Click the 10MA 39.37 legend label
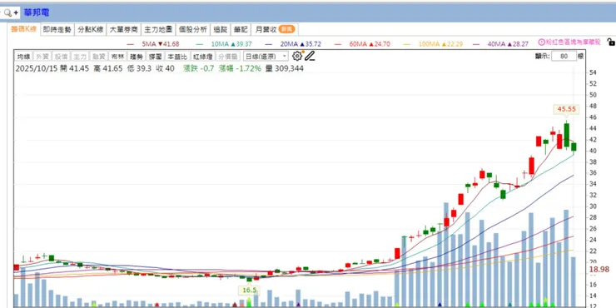 point(231,44)
